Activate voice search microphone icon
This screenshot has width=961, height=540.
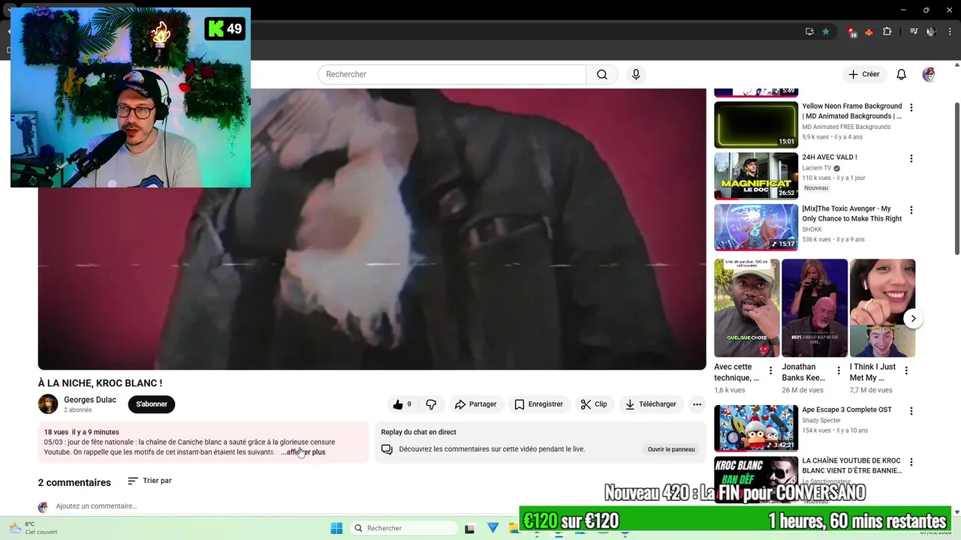(x=636, y=74)
